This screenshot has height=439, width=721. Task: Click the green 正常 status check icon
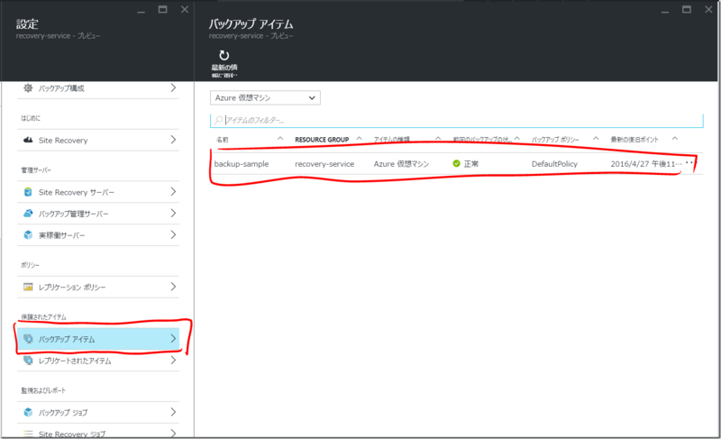pos(456,164)
